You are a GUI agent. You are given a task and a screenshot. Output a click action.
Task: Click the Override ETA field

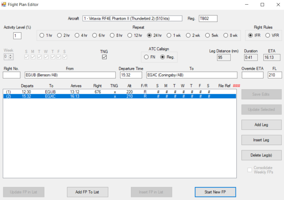click(252, 75)
